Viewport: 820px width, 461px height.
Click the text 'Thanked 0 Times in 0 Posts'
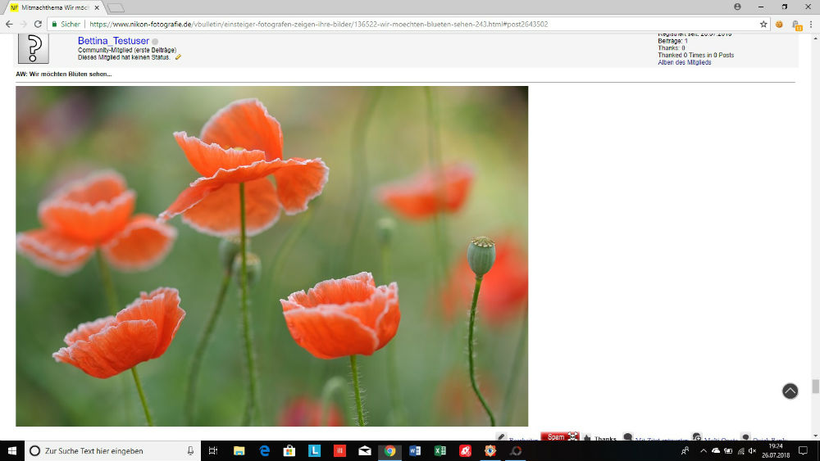coord(695,55)
